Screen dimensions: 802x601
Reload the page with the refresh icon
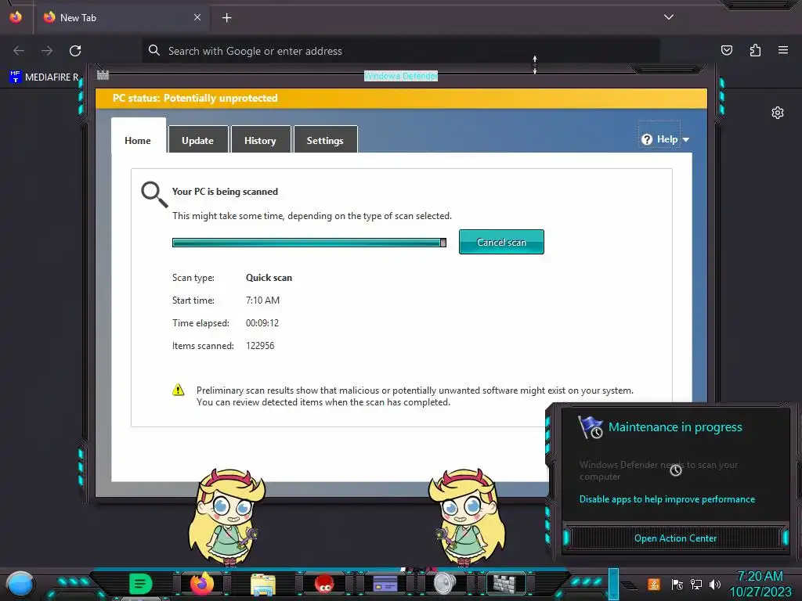coord(75,51)
